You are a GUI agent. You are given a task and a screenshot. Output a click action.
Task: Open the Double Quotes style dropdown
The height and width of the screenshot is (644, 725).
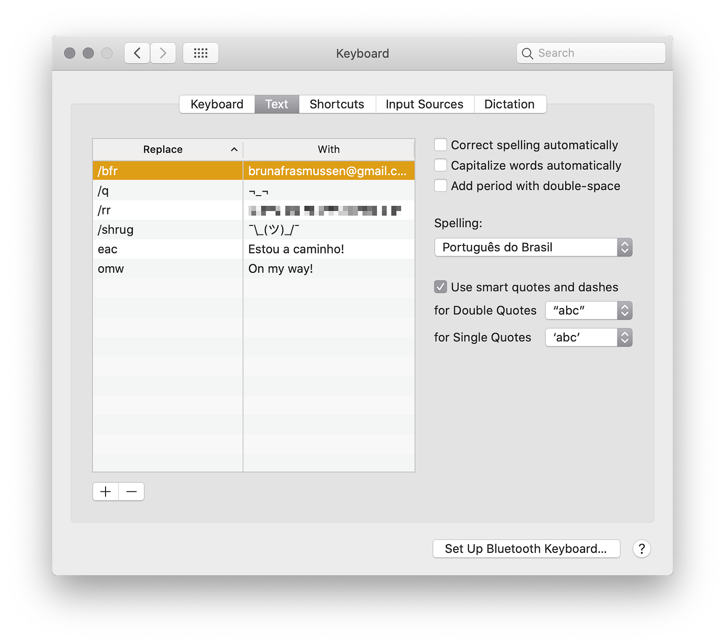(589, 311)
